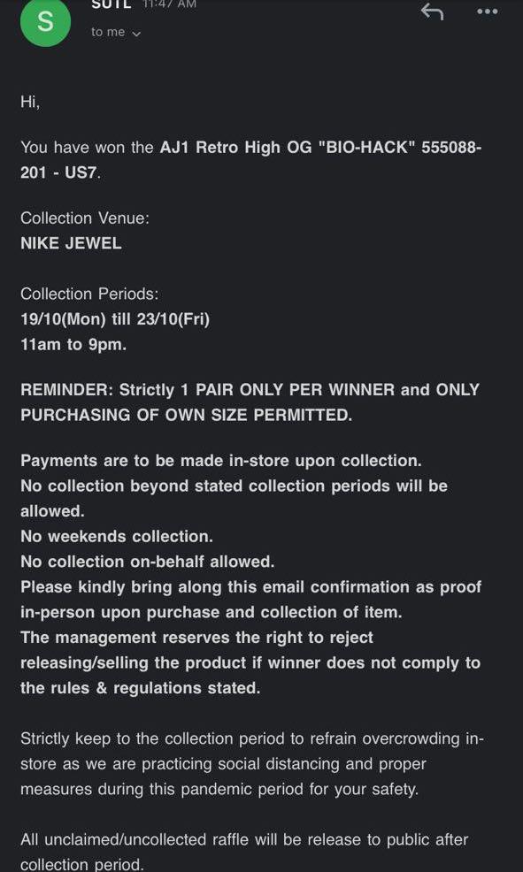Click 'The management reserves the right' sentence

pyautogui.click(x=250, y=662)
